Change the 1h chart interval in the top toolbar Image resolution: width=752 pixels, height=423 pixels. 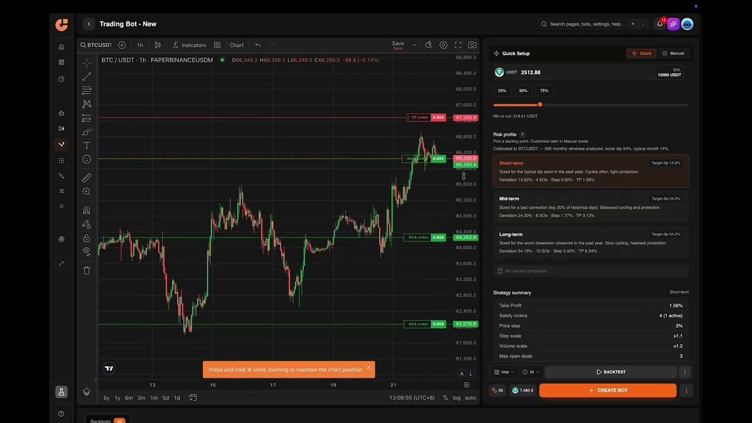pos(140,45)
